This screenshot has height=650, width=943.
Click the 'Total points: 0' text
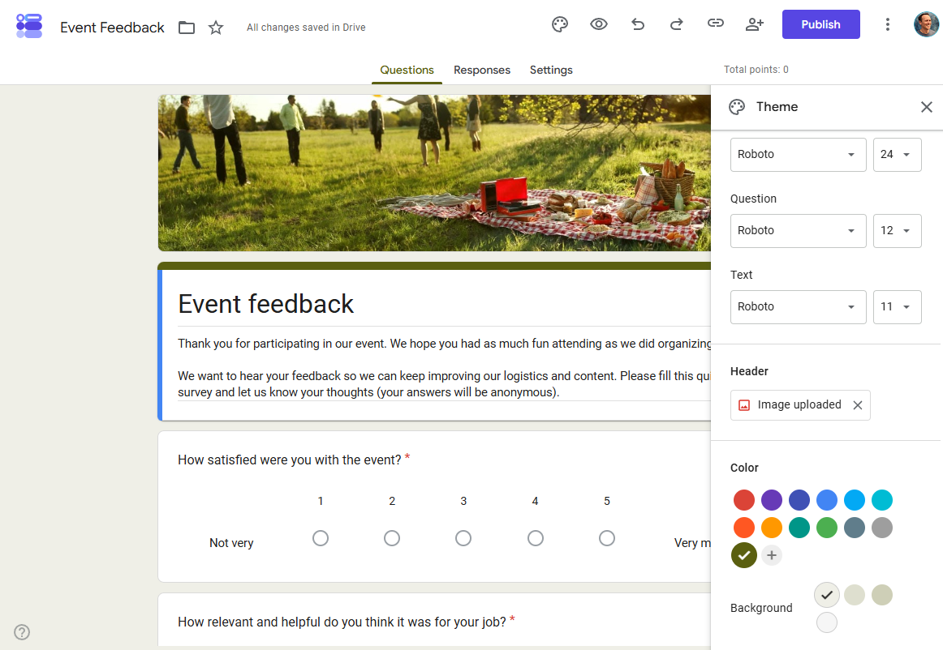(756, 70)
